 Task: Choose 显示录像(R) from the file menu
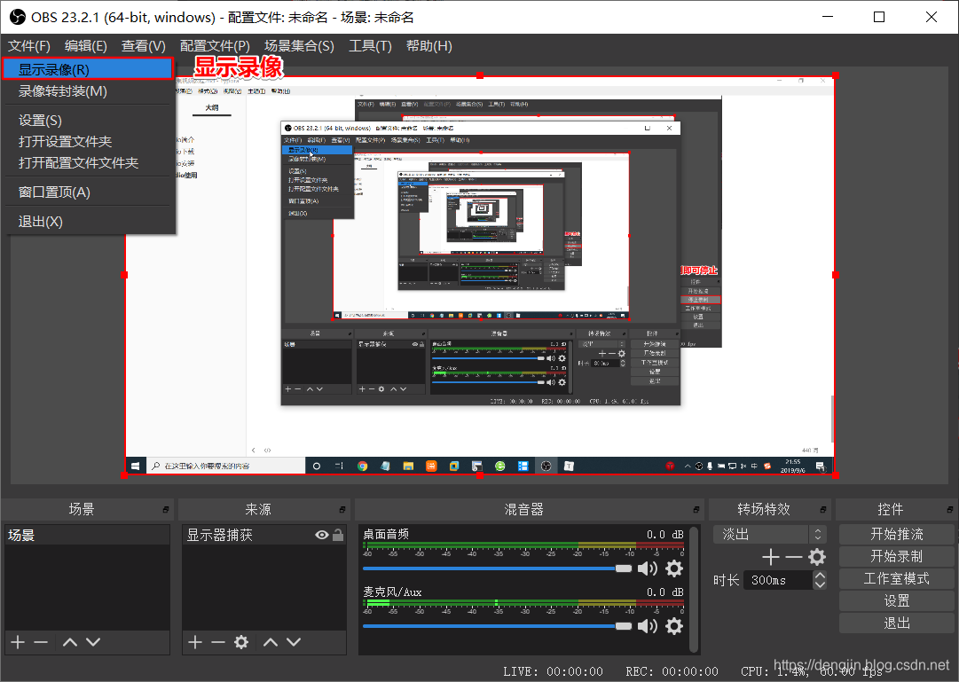click(x=88, y=69)
